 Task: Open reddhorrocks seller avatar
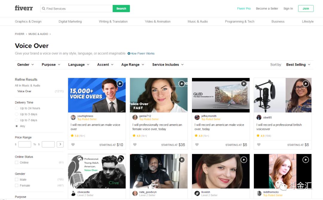tap(259, 193)
